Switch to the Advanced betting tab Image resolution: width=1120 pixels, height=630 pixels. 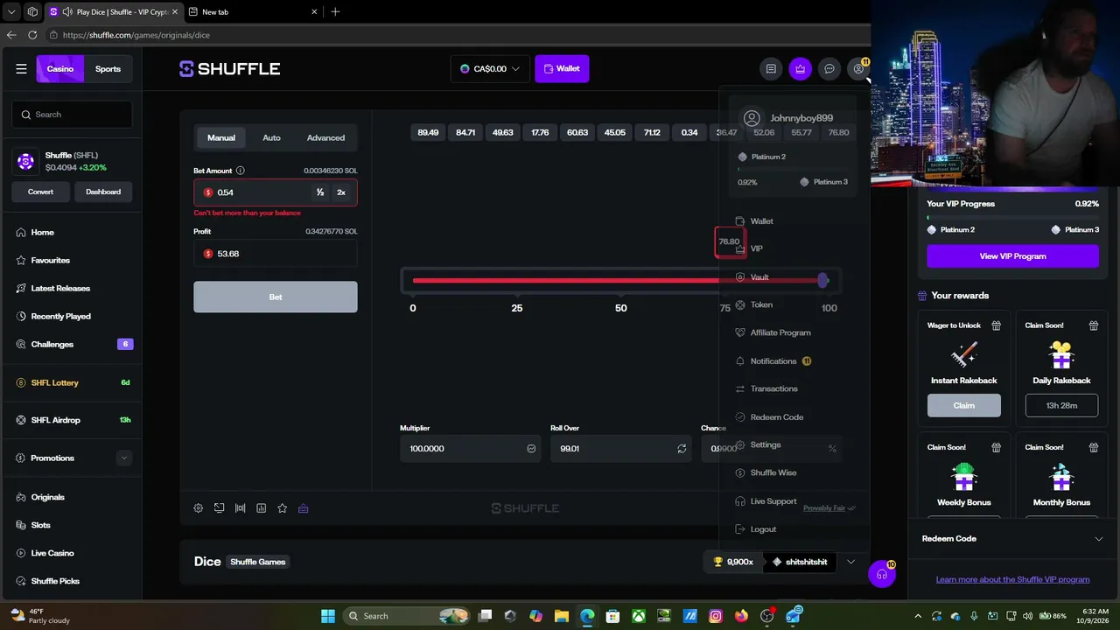point(325,138)
